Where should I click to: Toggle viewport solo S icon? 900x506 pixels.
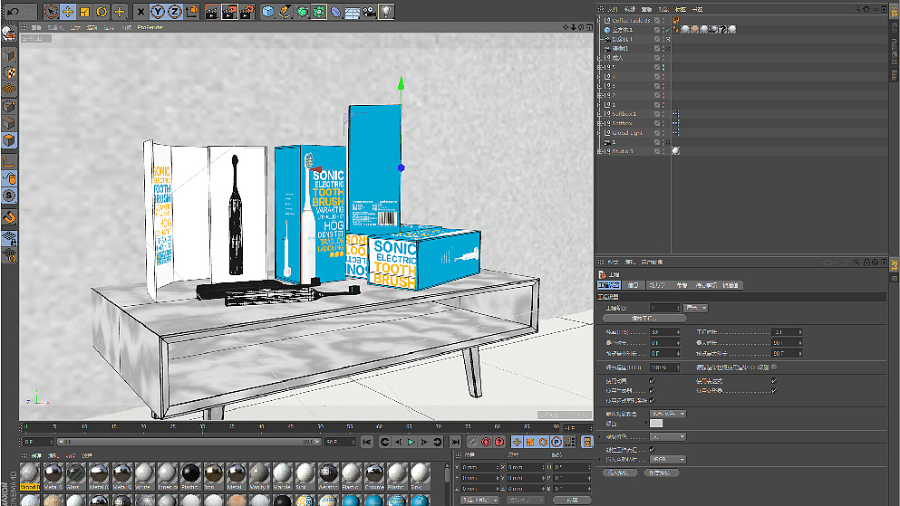(x=9, y=196)
